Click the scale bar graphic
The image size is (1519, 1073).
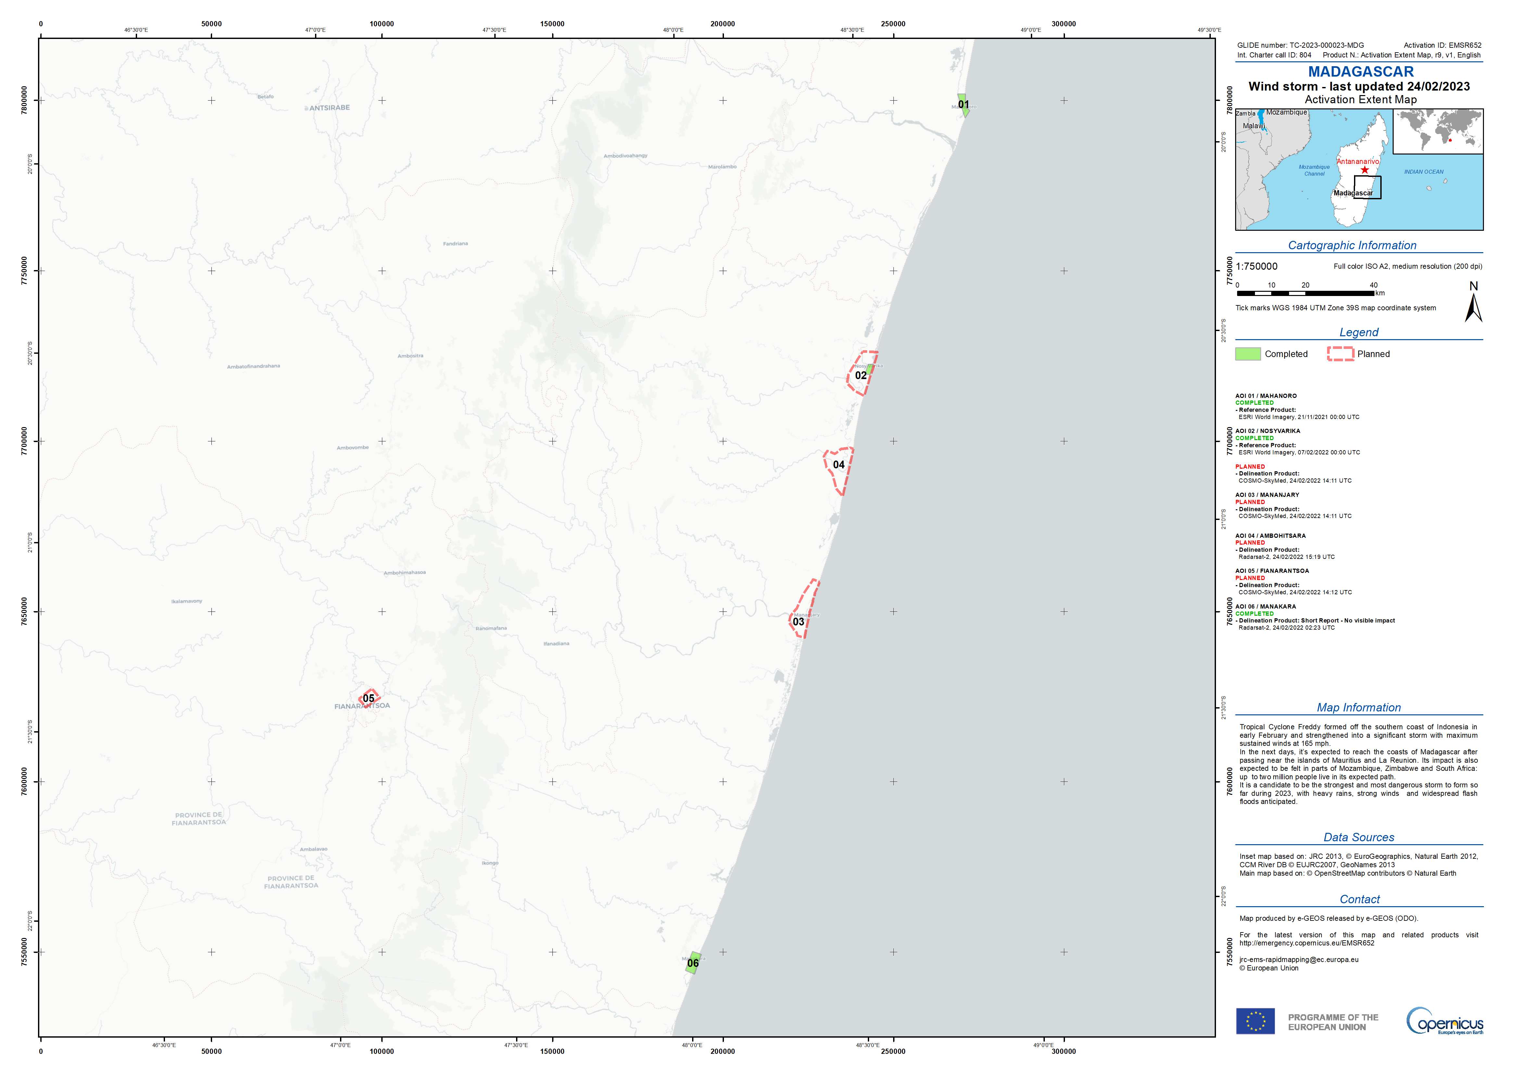pyautogui.click(x=1305, y=293)
